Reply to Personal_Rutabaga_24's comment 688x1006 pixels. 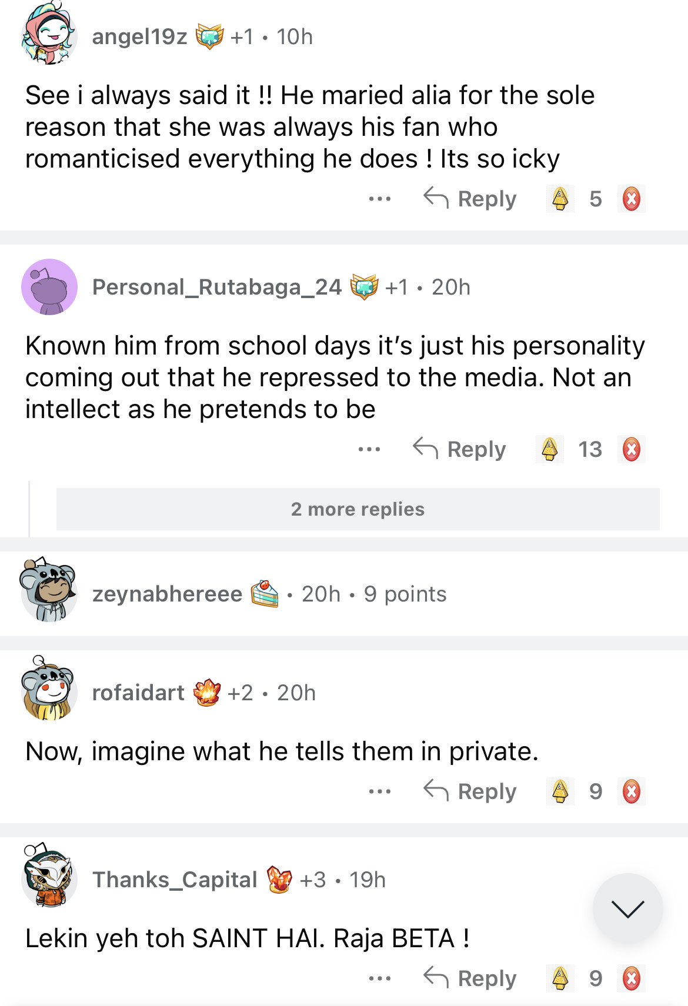tap(460, 449)
